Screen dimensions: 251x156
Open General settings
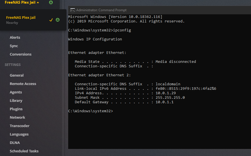point(17,75)
